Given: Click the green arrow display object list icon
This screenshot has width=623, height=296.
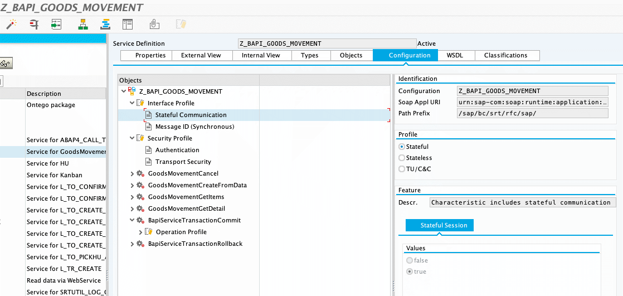Looking at the screenshot, I should (56, 24).
